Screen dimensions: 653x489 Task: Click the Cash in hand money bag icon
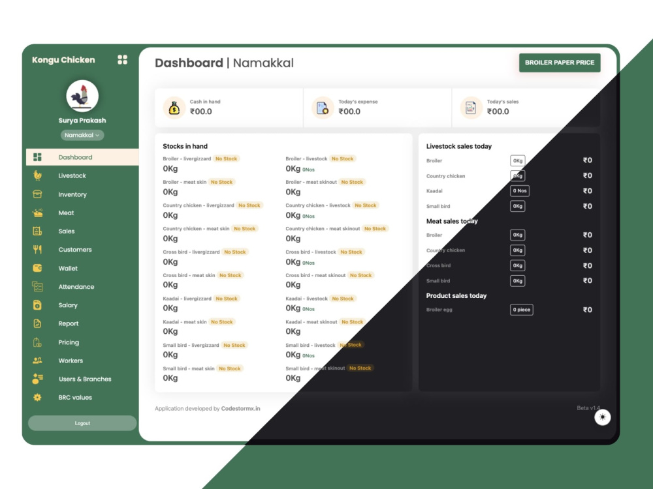click(x=174, y=108)
